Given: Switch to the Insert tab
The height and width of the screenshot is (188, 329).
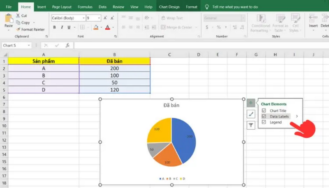Looking at the screenshot, I should 42,7.
